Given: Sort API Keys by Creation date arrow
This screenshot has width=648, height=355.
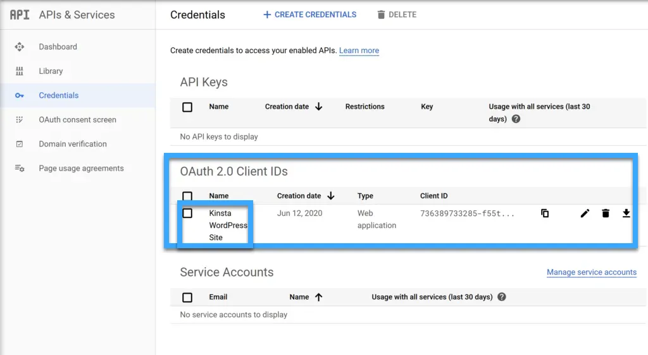Looking at the screenshot, I should 319,106.
